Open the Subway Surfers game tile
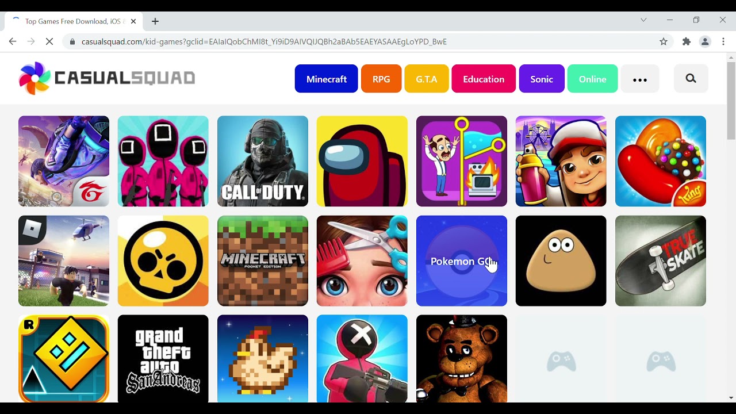Viewport: 736px width, 414px height. point(561,161)
